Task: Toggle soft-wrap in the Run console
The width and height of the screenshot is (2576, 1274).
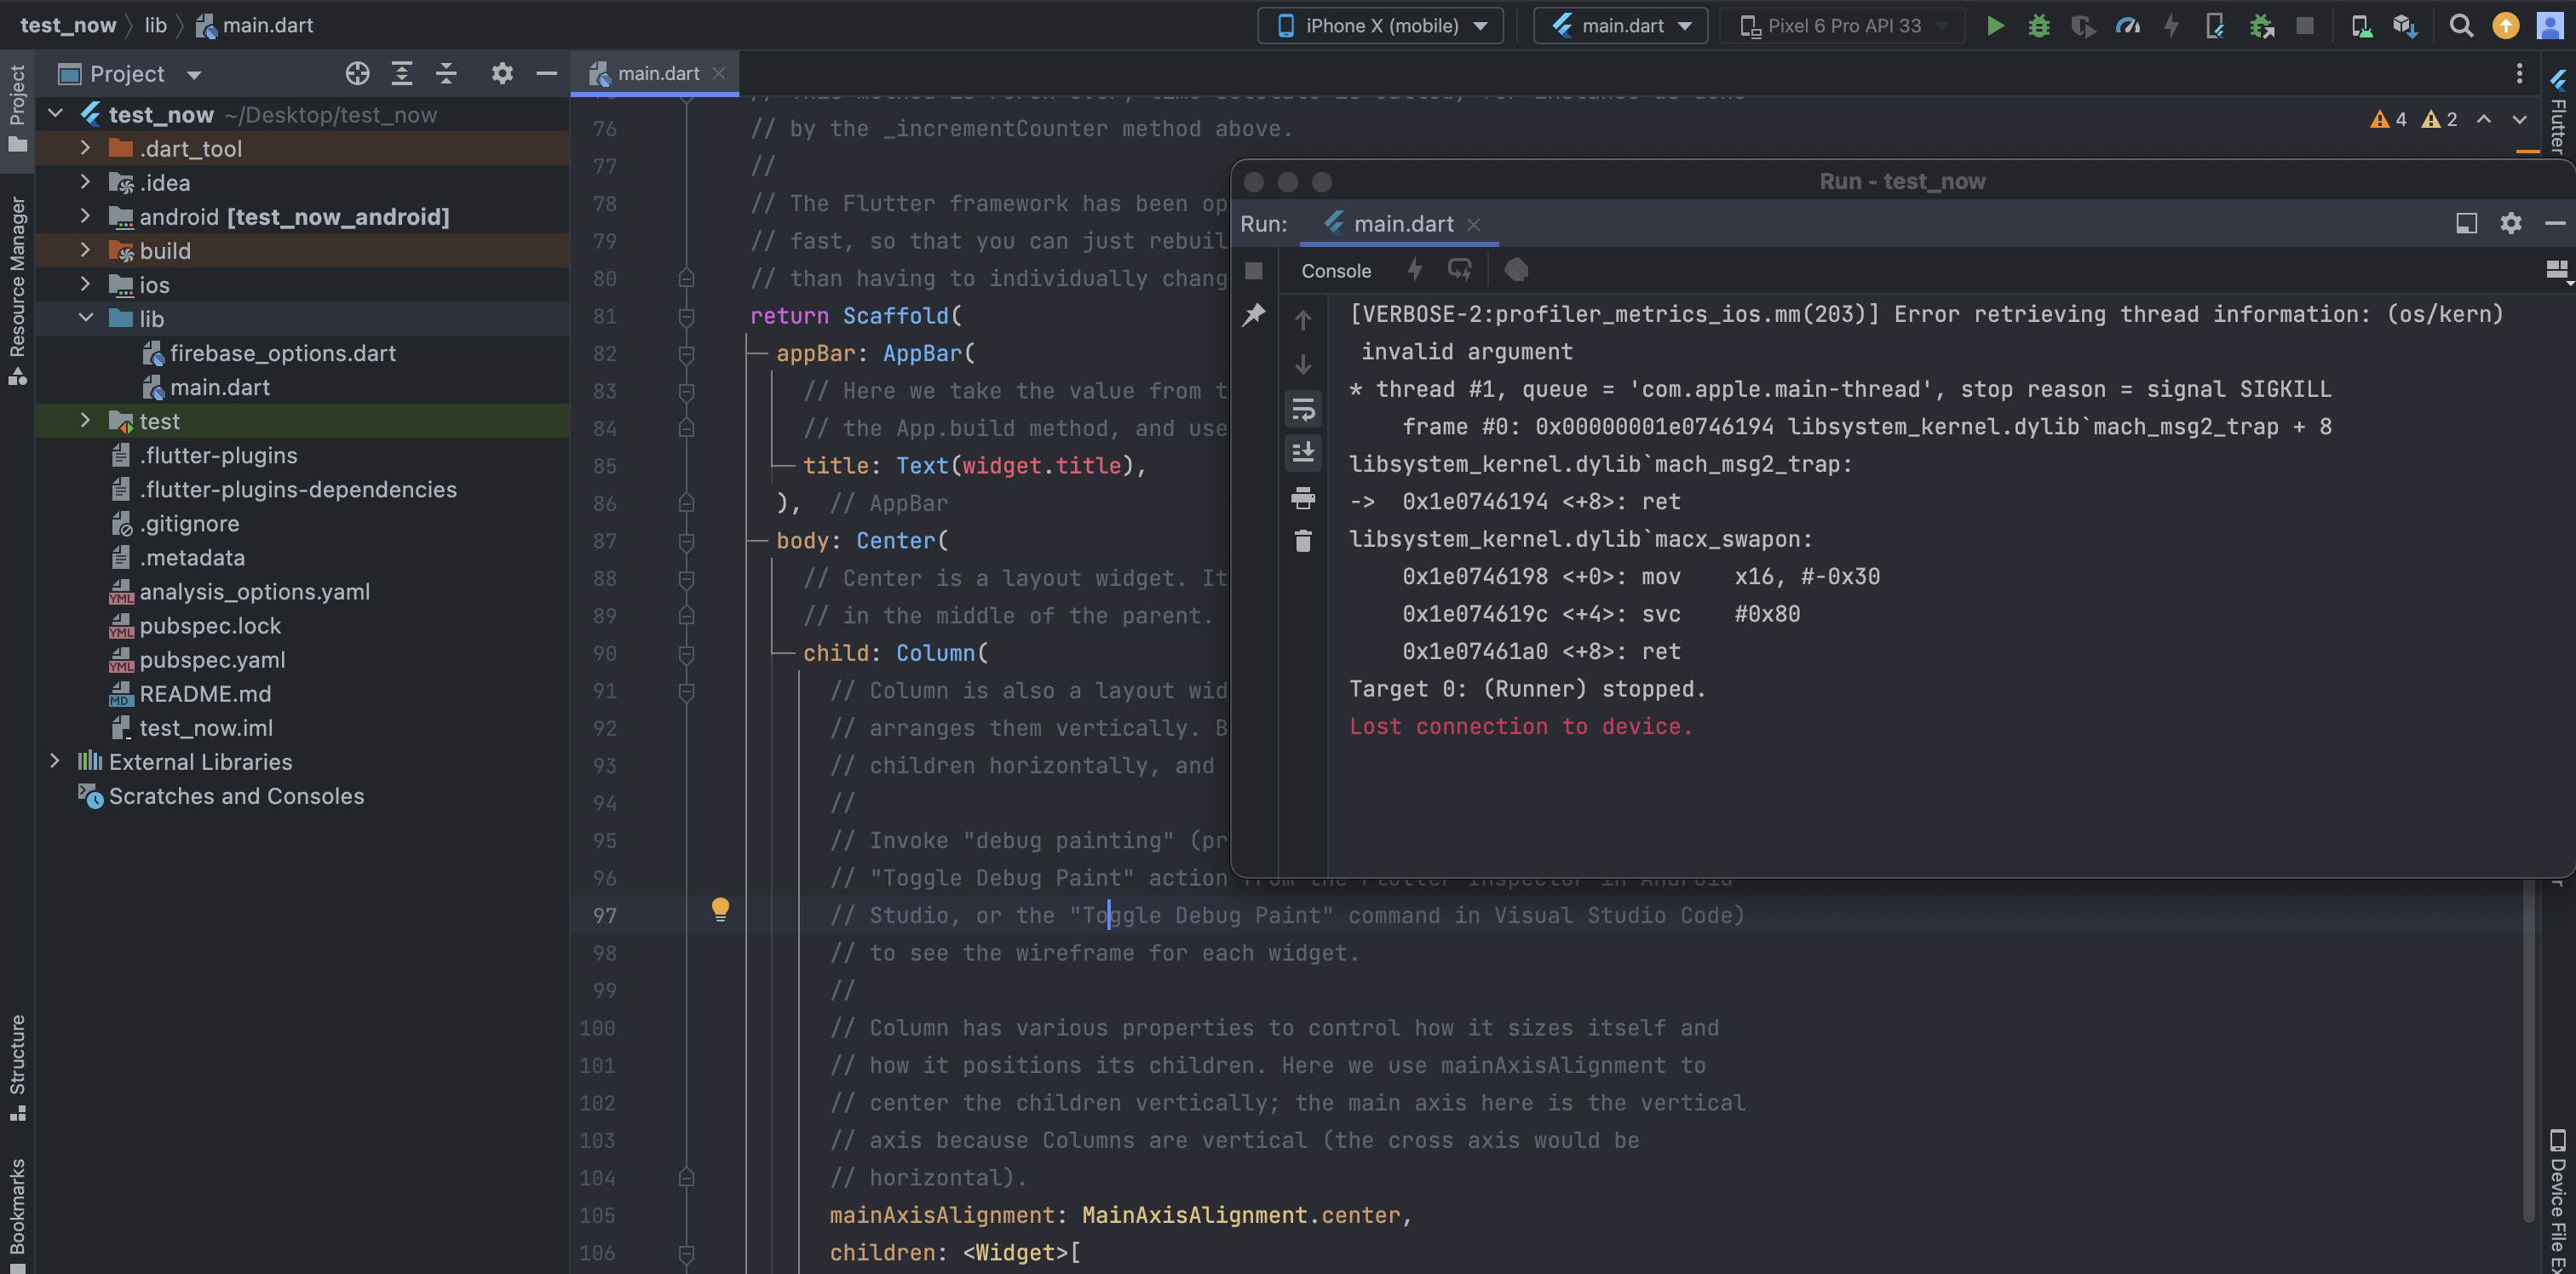Action: [x=1302, y=409]
